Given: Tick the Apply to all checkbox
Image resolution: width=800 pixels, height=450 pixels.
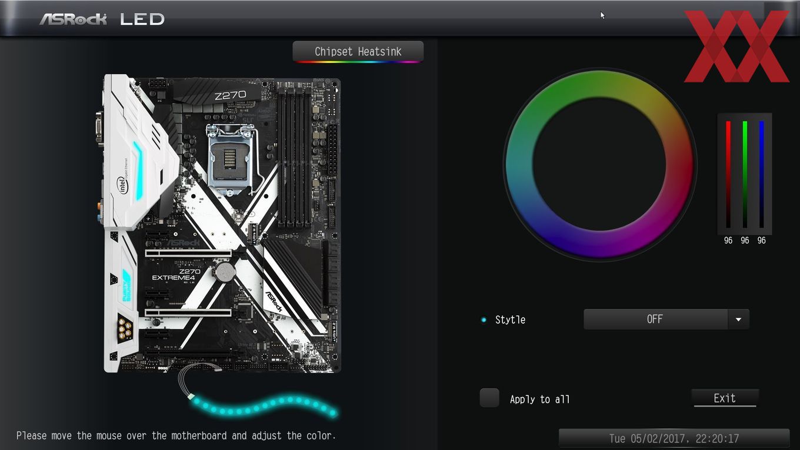Looking at the screenshot, I should coord(489,398).
